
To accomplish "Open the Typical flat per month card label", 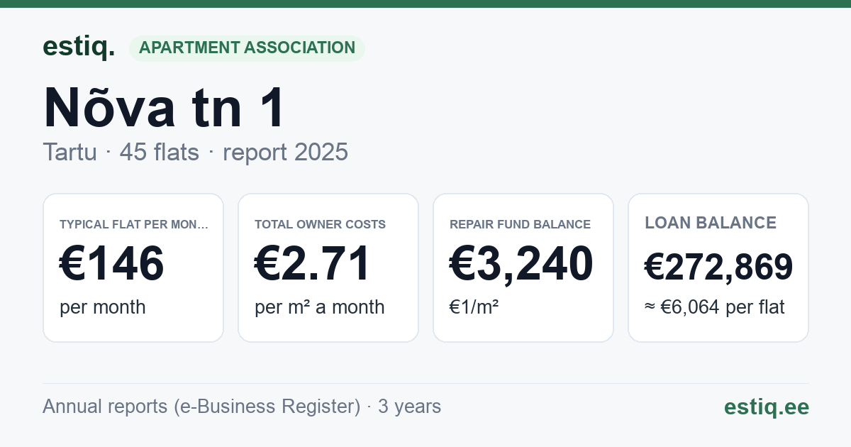I will coord(134,224).
